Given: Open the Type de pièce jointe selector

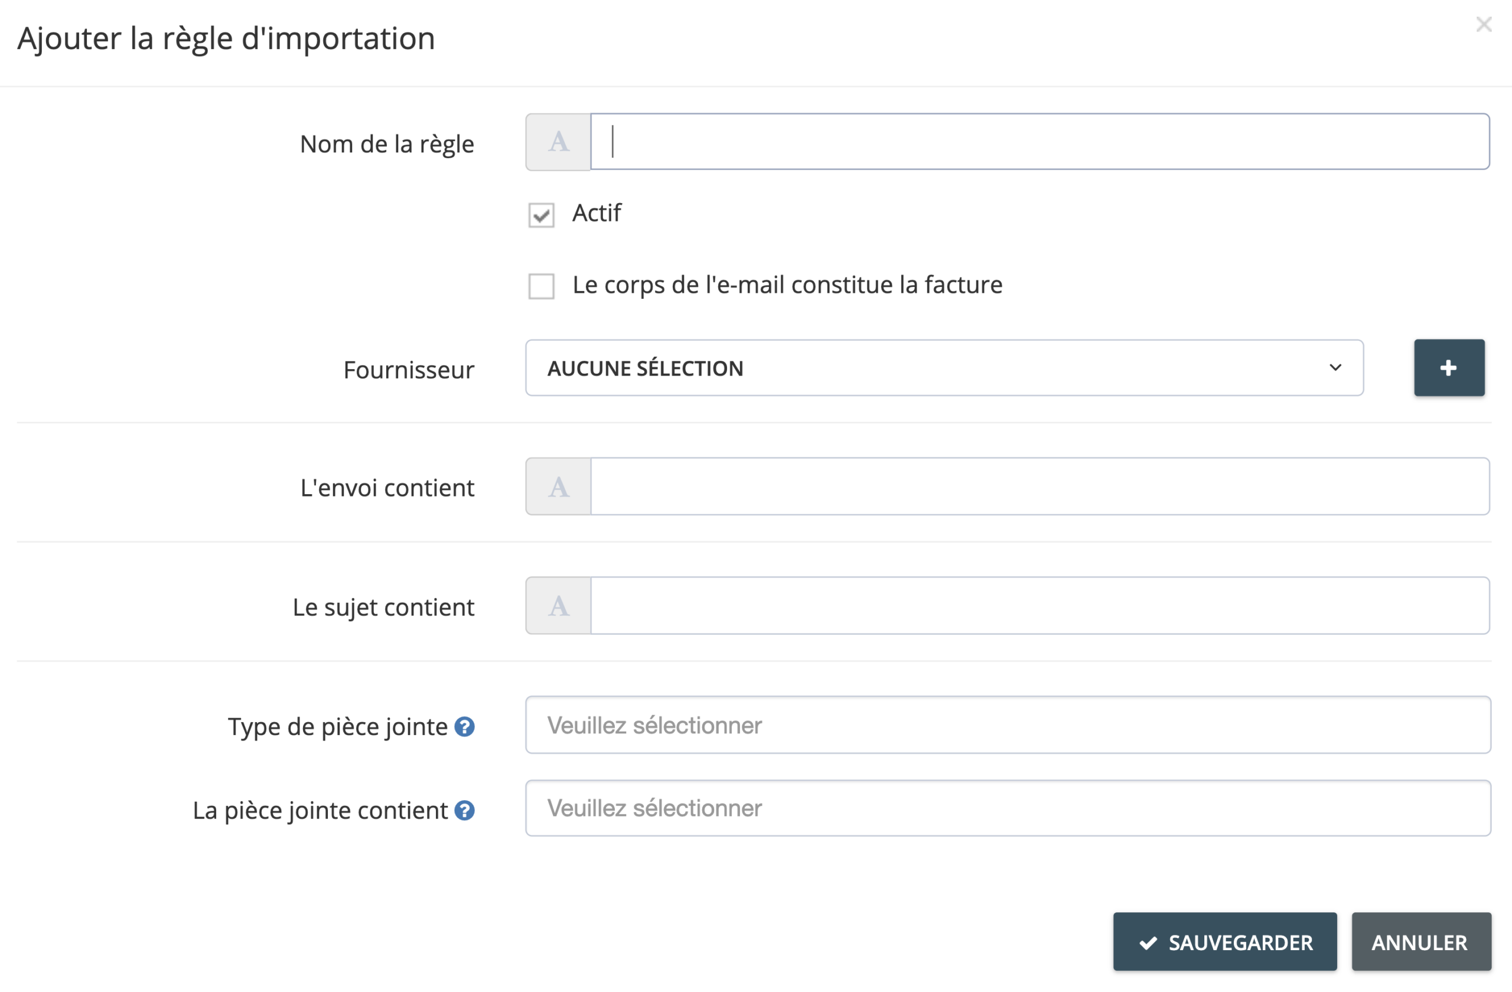Looking at the screenshot, I should (x=1008, y=725).
